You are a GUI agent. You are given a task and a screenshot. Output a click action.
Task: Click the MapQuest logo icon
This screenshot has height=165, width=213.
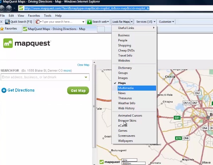tap(8, 43)
